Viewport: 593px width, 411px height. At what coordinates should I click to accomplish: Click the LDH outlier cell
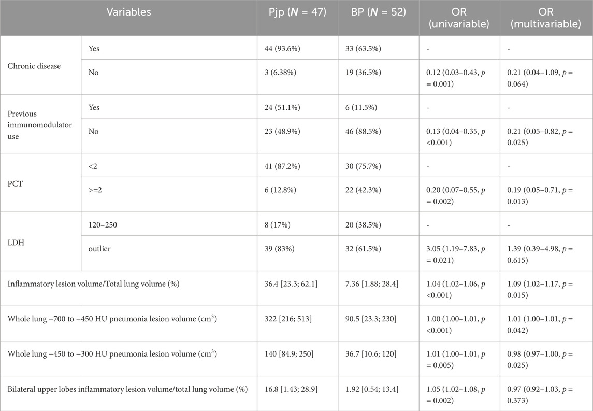100,248
